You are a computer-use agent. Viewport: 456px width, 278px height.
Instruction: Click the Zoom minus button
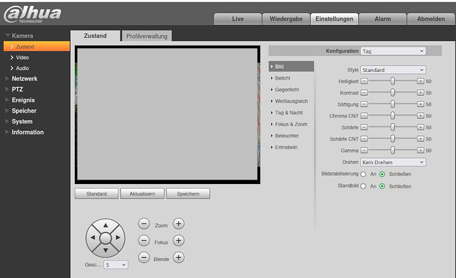tap(144, 225)
